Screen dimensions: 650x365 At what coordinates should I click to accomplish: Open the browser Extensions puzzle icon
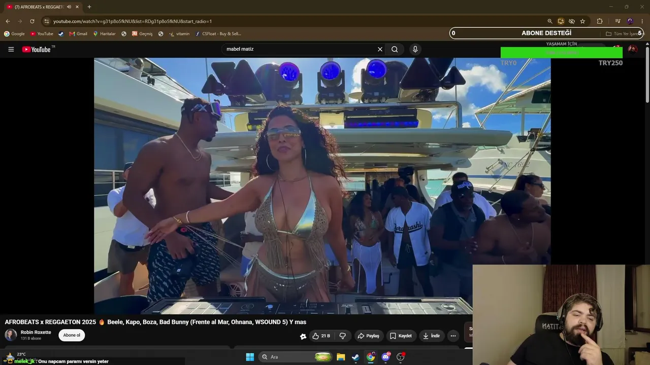tap(600, 21)
